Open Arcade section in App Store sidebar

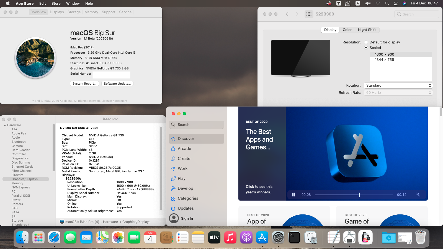196,149
